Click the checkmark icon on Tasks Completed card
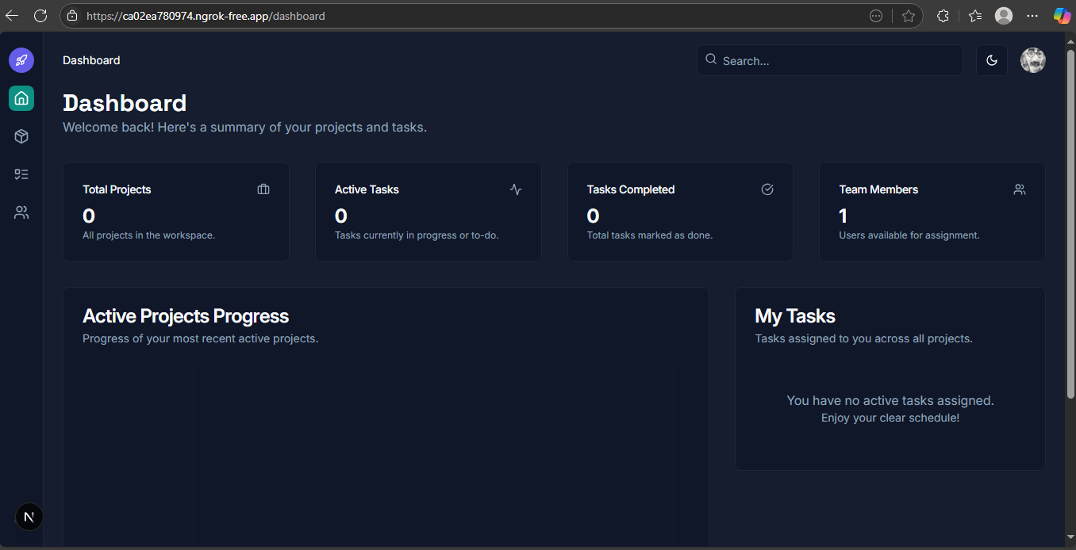 (x=767, y=189)
